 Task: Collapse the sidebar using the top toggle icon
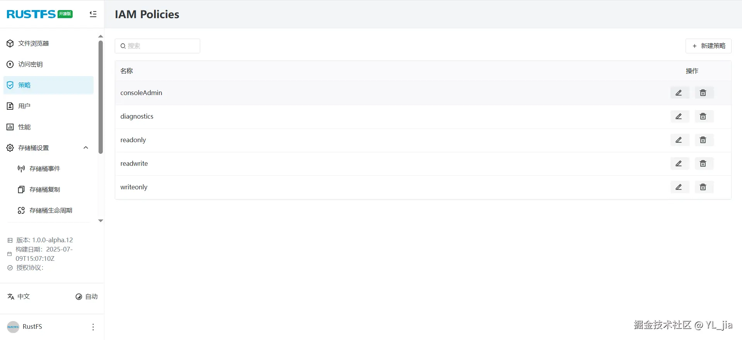coord(93,14)
